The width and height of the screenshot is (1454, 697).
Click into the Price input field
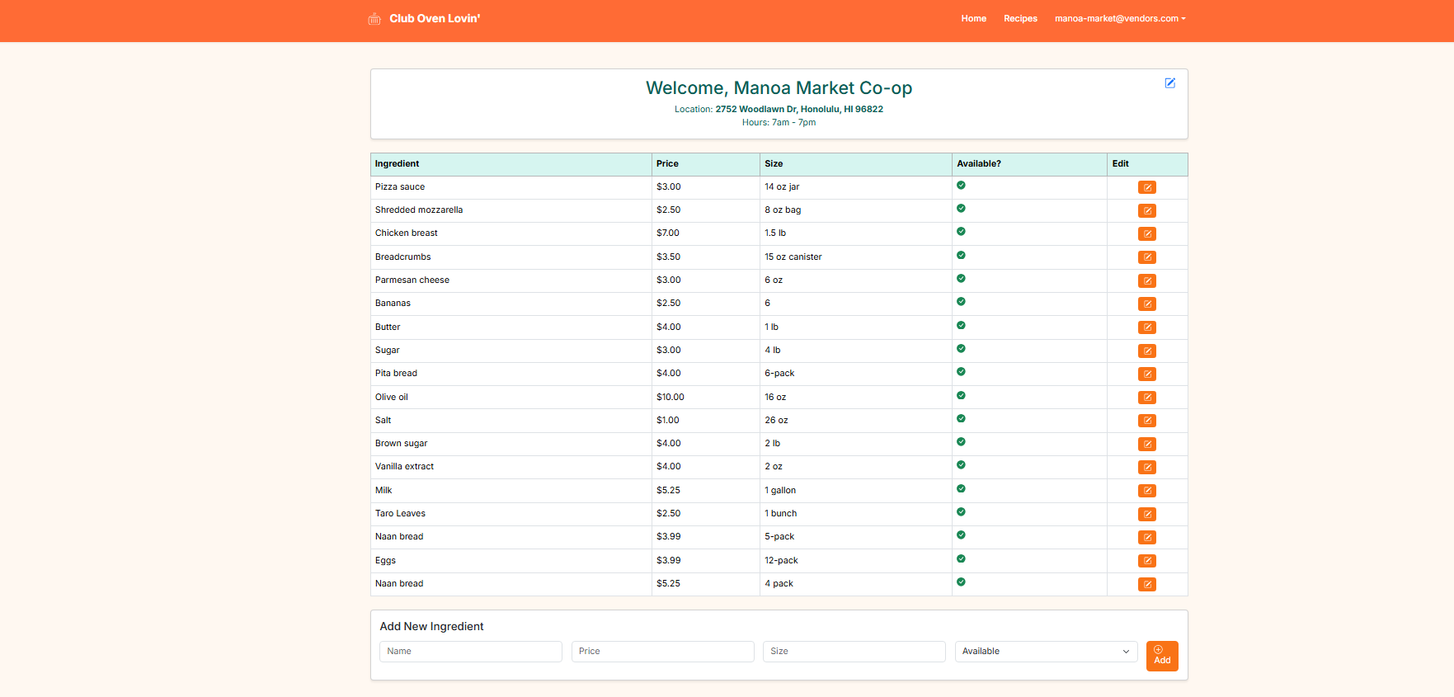click(662, 652)
